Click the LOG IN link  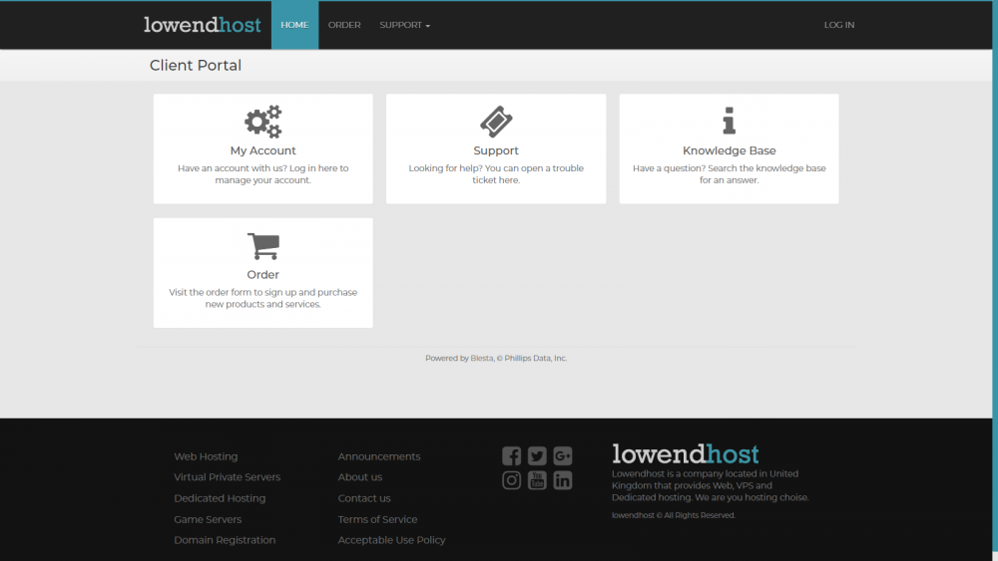[839, 25]
